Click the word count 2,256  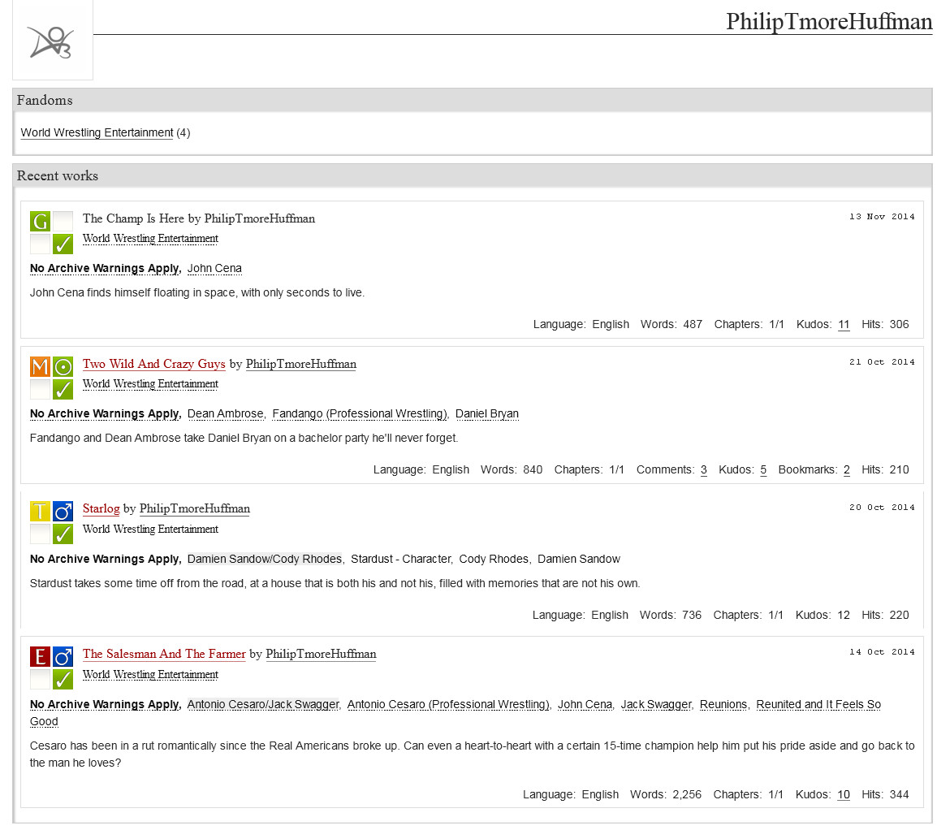click(x=687, y=795)
